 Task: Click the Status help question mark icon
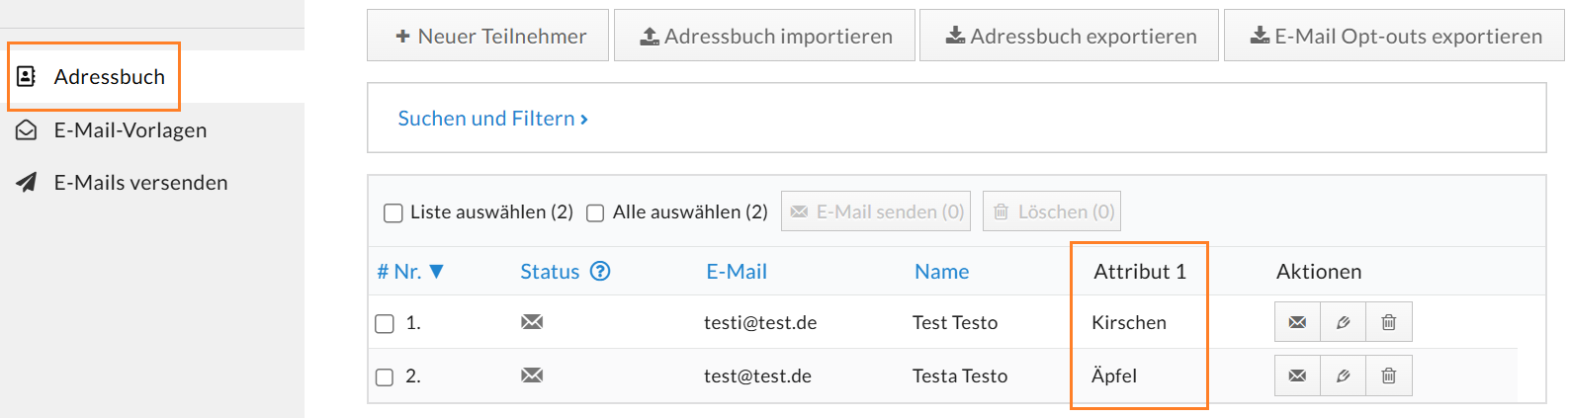(600, 271)
